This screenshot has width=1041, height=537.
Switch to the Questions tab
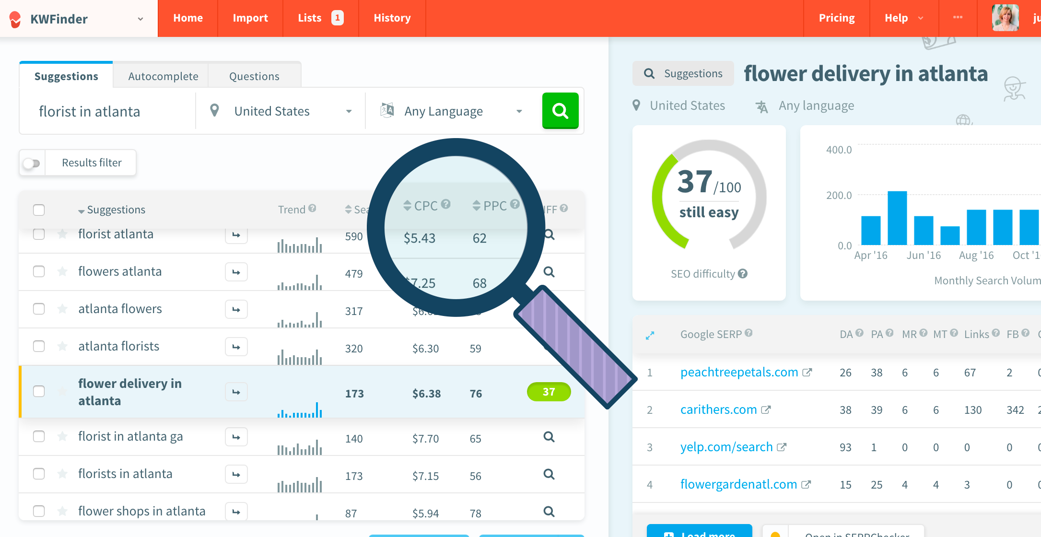click(x=254, y=76)
